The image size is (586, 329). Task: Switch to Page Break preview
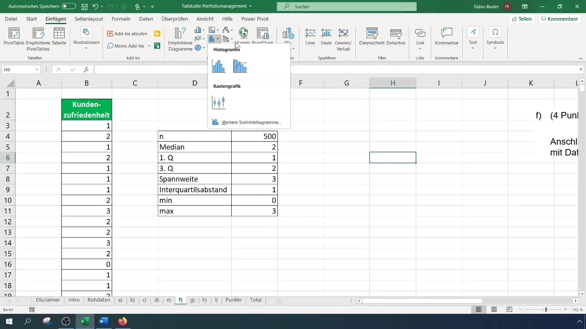point(510,309)
